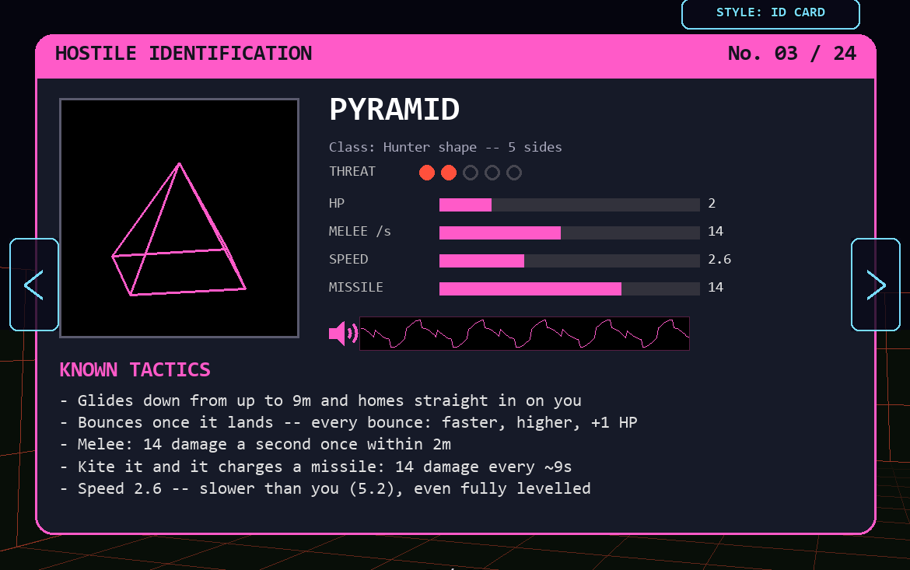Play the Pyramid sound via speaker icon
The width and height of the screenshot is (910, 570).
click(343, 334)
